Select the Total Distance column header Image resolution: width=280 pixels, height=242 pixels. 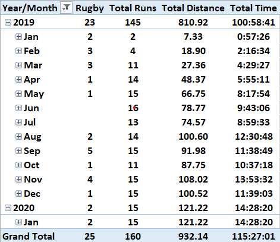click(193, 8)
